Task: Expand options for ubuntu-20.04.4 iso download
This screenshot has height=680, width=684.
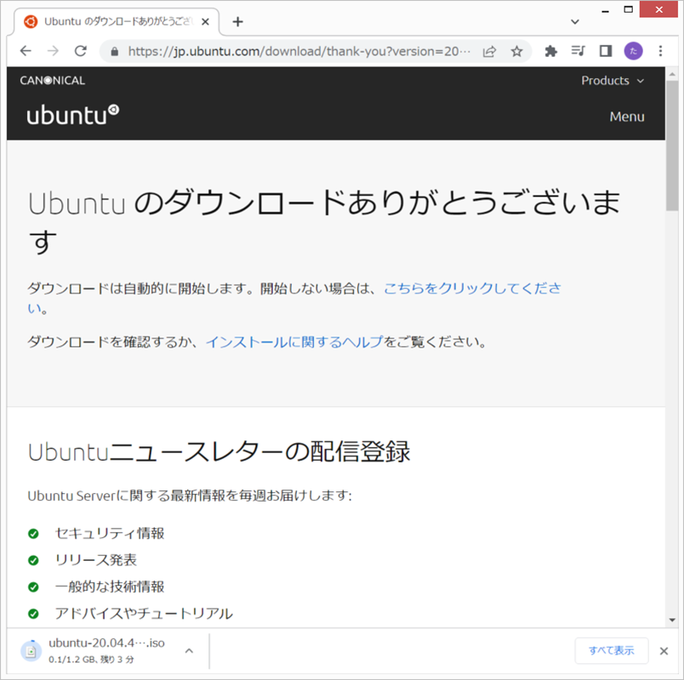Action: tap(189, 651)
